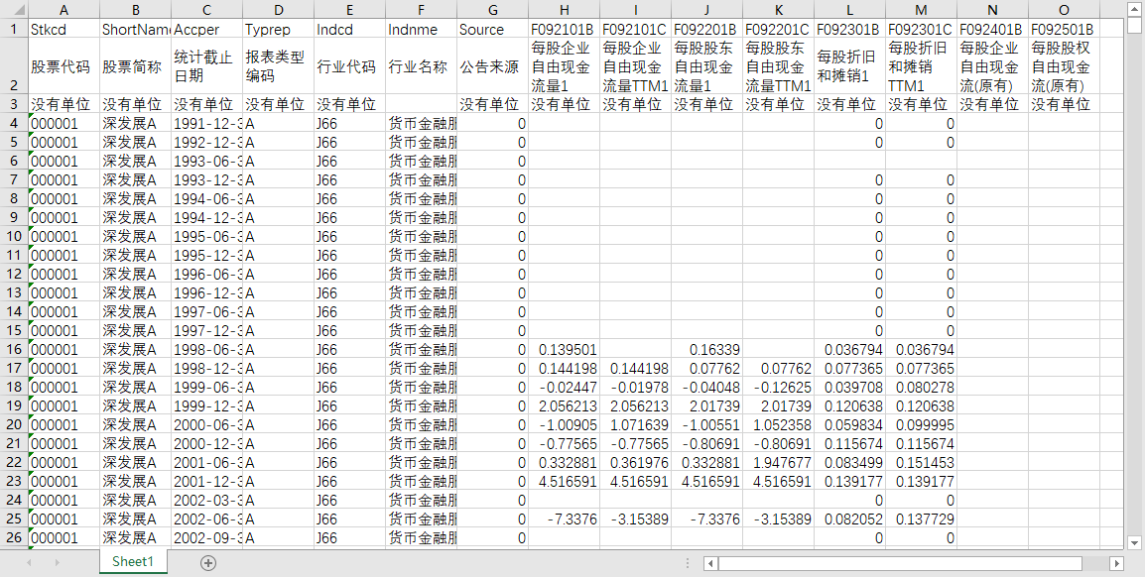Viewport: 1145px width, 577px height.
Task: Select the 股票简称 cell
Action: 135,66
